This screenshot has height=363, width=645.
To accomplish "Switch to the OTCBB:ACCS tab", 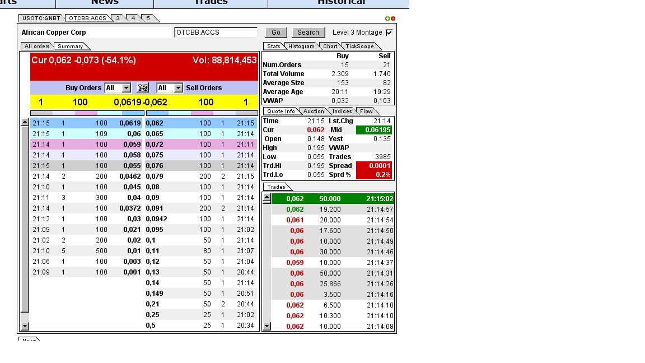I will point(87,18).
